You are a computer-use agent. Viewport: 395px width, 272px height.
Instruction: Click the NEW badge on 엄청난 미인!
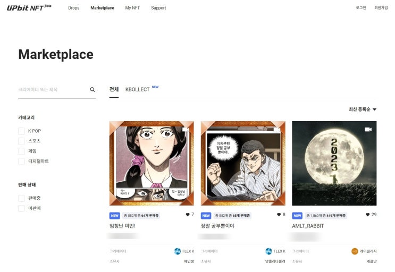[x=115, y=216]
